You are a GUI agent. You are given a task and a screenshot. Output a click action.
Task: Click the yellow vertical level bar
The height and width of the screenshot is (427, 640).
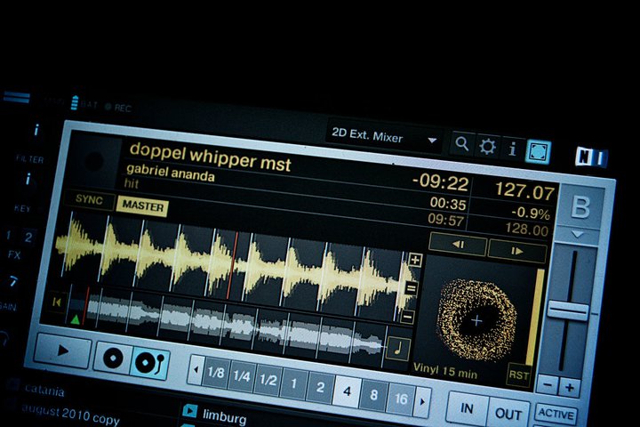coord(534,317)
